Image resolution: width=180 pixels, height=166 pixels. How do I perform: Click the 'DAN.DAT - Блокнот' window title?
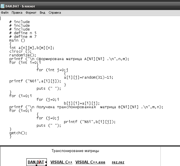20,6
